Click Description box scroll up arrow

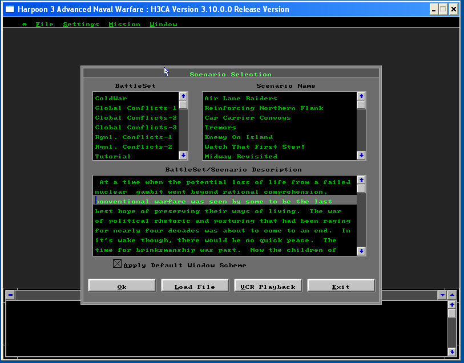point(361,180)
